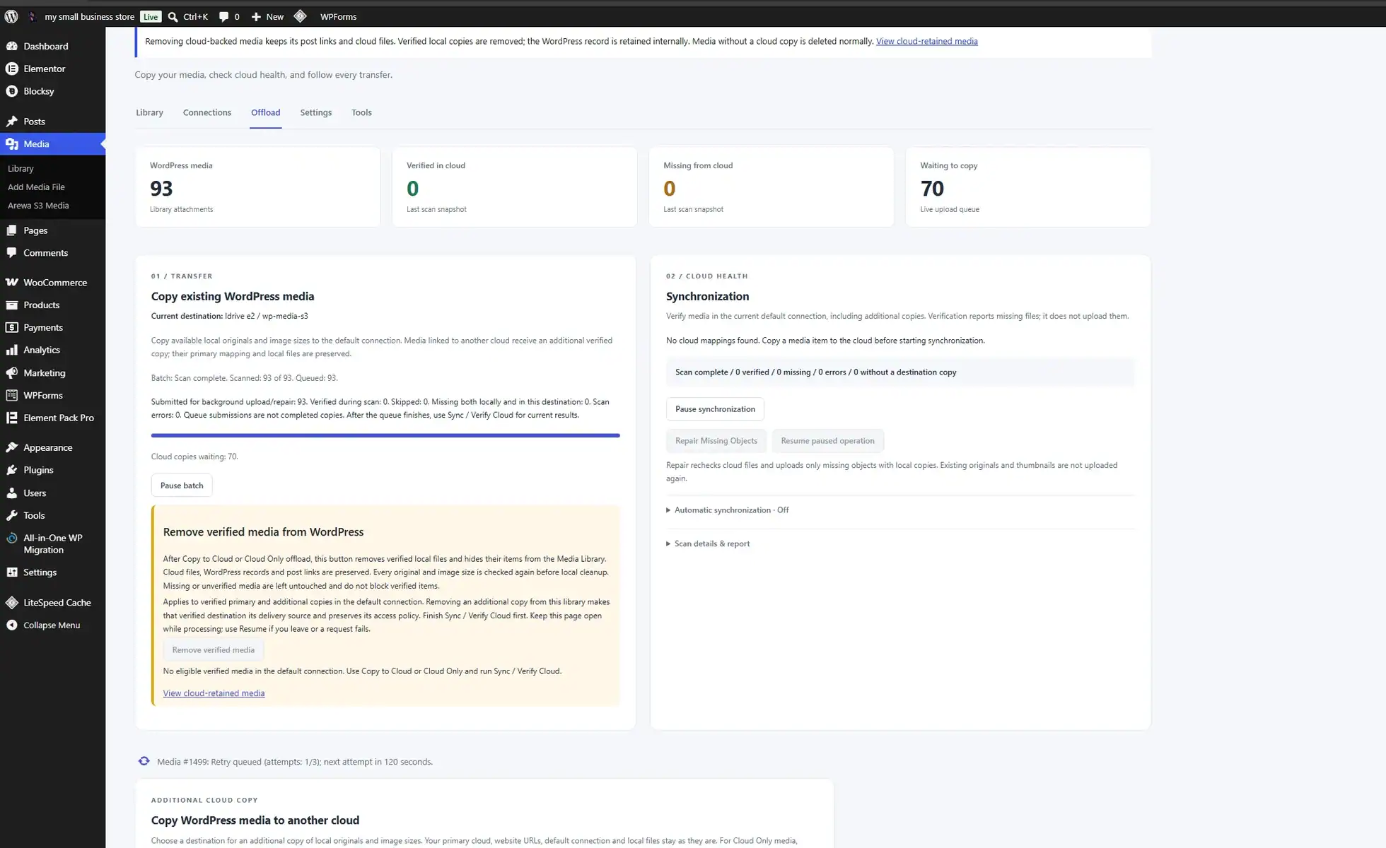Viewport: 1386px width, 848px height.
Task: Click the Appearance brush icon
Action: (x=12, y=447)
